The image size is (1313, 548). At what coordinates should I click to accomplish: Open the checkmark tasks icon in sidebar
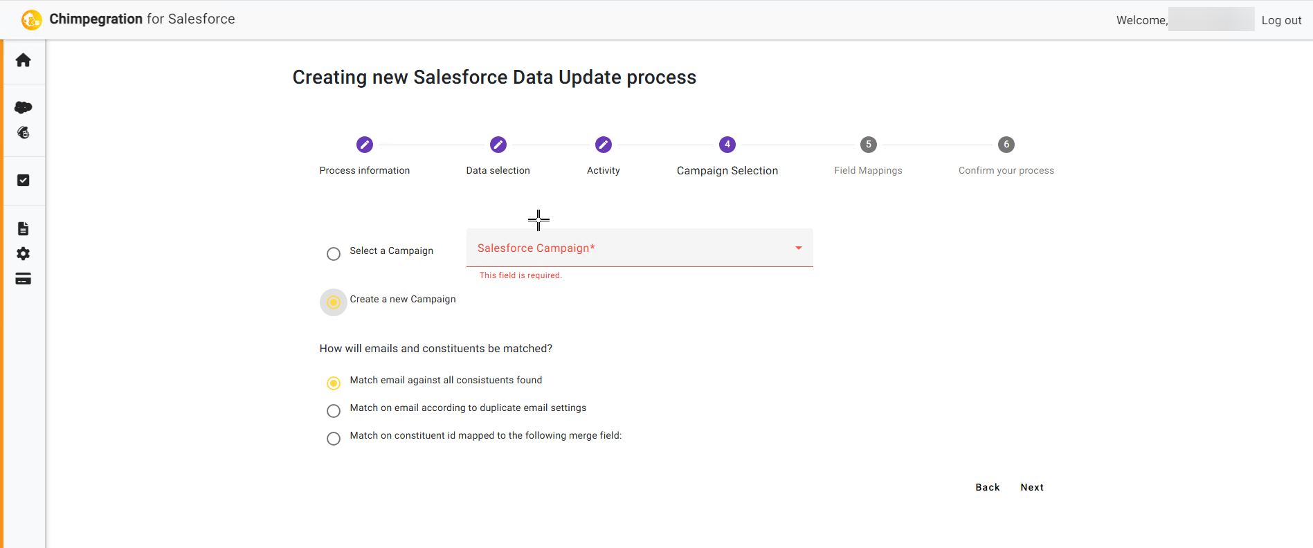coord(23,181)
